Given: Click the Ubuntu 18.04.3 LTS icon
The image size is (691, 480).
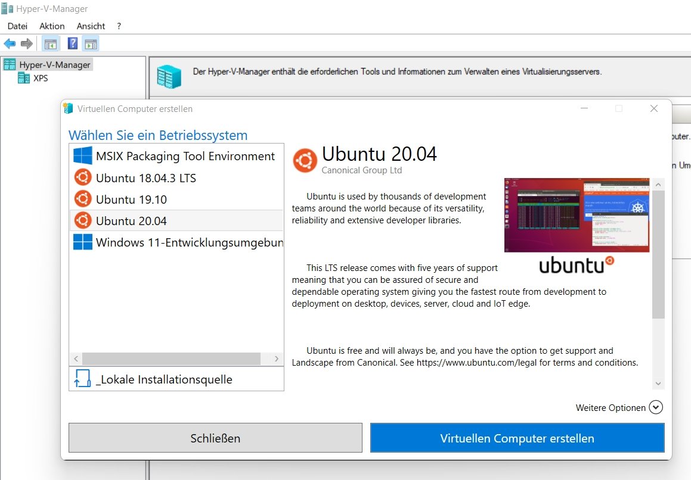Looking at the screenshot, I should pos(82,177).
